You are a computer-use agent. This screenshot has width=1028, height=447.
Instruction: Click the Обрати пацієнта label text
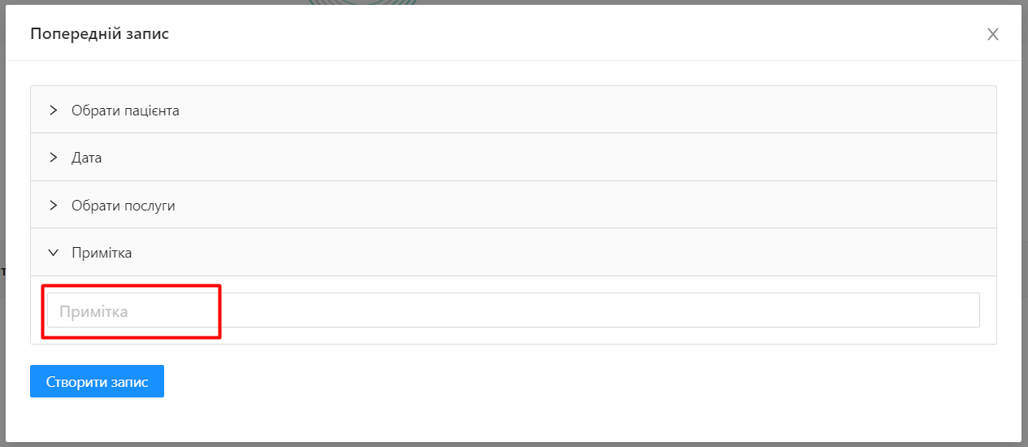125,111
